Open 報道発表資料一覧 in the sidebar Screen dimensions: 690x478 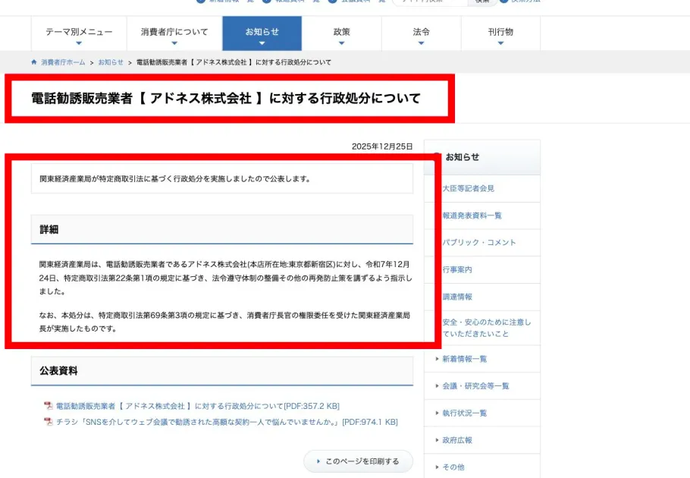pos(472,215)
